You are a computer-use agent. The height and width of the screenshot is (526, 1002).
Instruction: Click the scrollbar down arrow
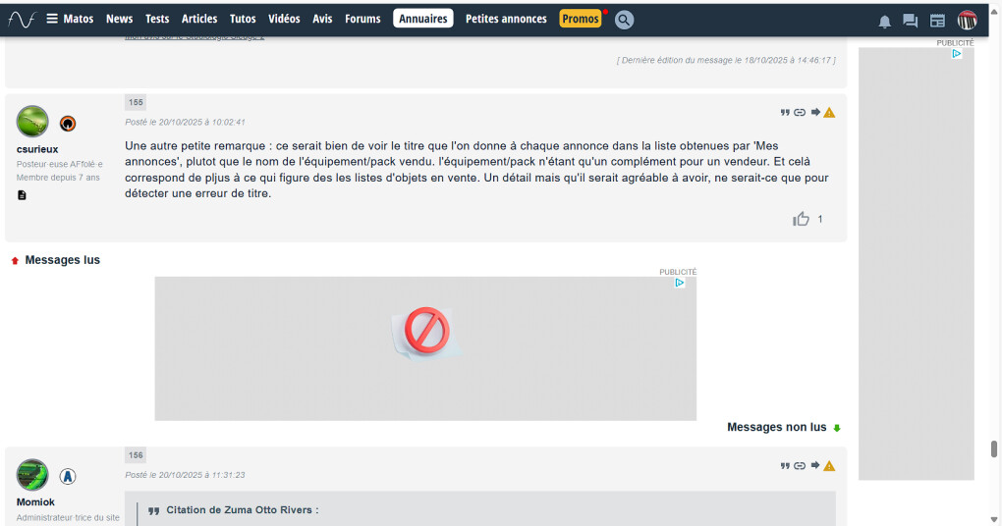(x=994, y=519)
